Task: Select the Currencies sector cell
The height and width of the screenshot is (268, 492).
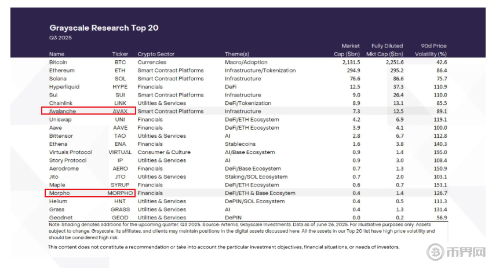Action: point(152,62)
